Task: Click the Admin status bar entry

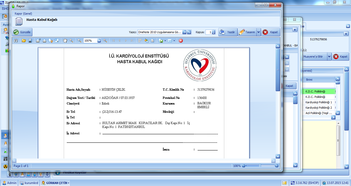Action: (x=10, y=183)
